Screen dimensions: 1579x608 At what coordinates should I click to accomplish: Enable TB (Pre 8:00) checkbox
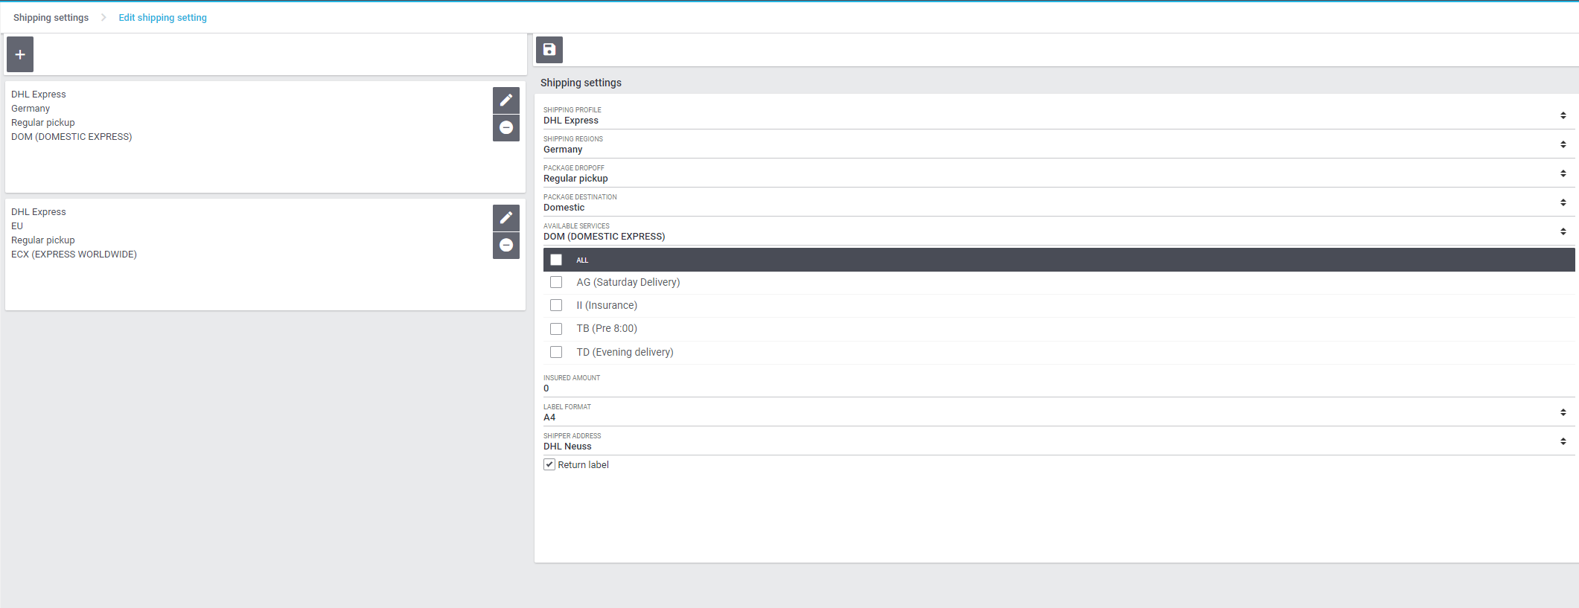pyautogui.click(x=556, y=329)
